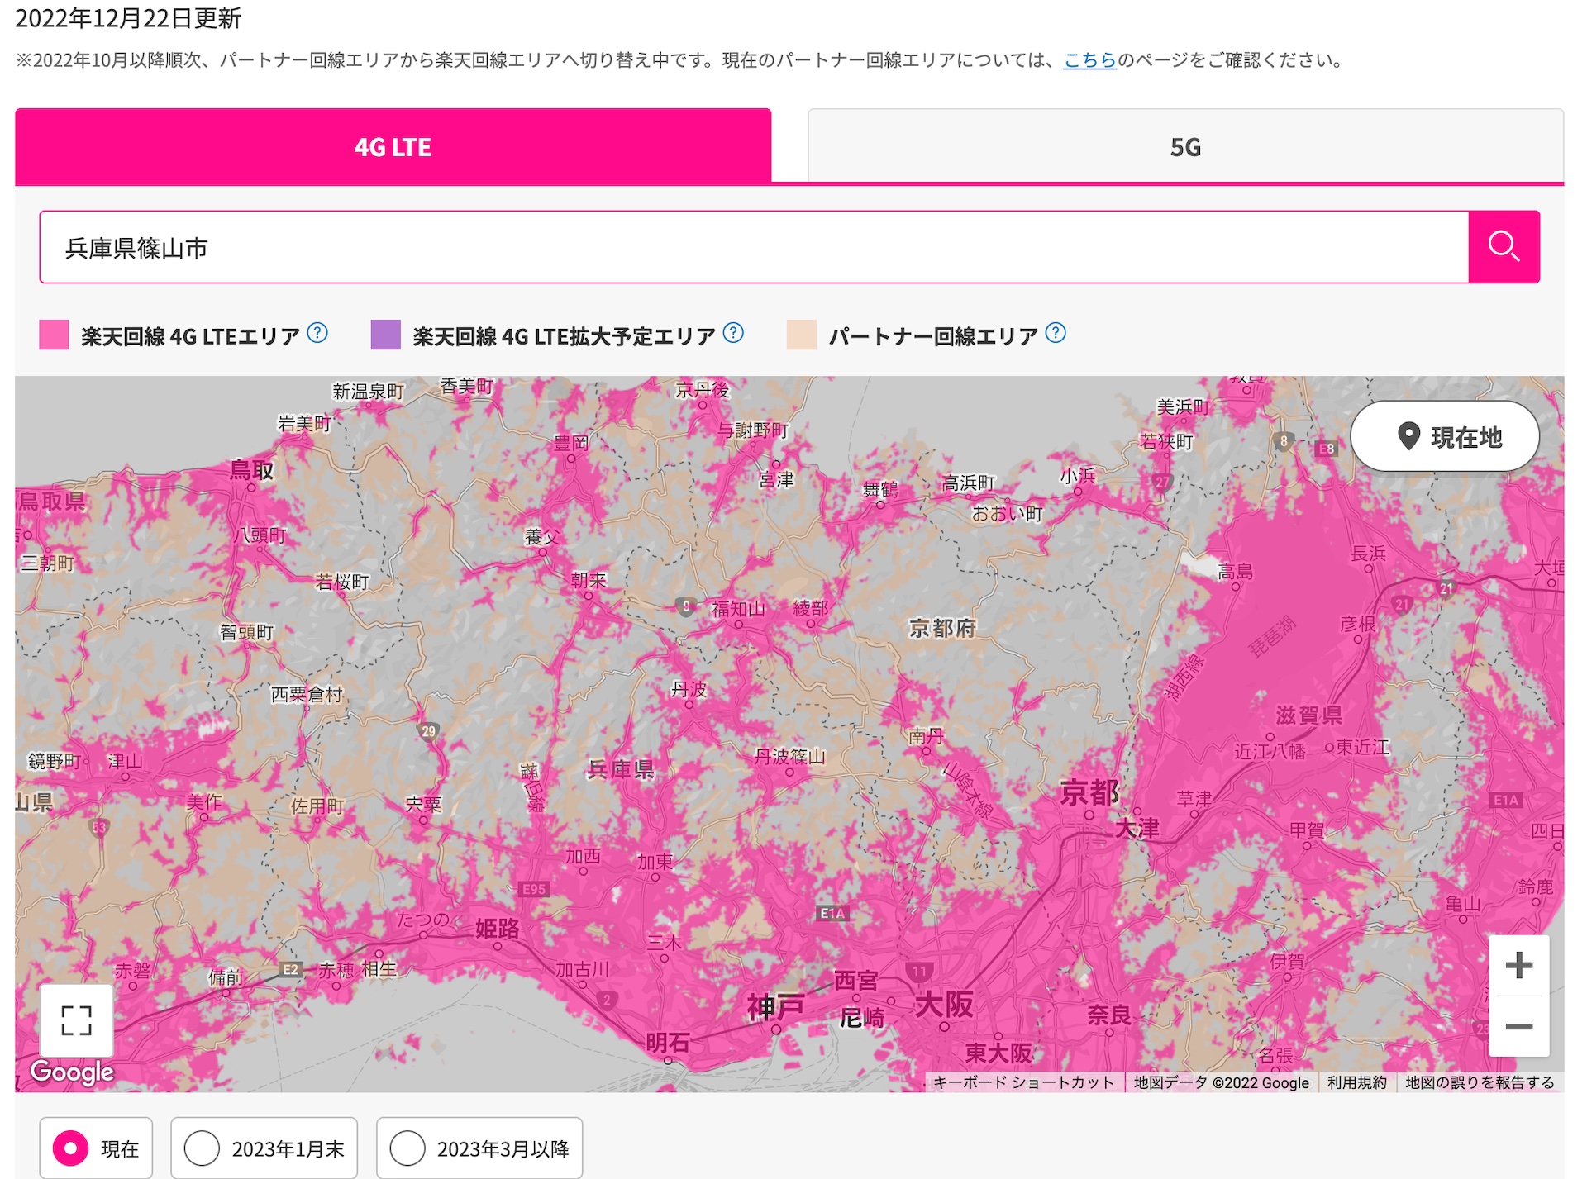Open the こちら partner area link
The width and height of the screenshot is (1587, 1179).
tap(1089, 60)
